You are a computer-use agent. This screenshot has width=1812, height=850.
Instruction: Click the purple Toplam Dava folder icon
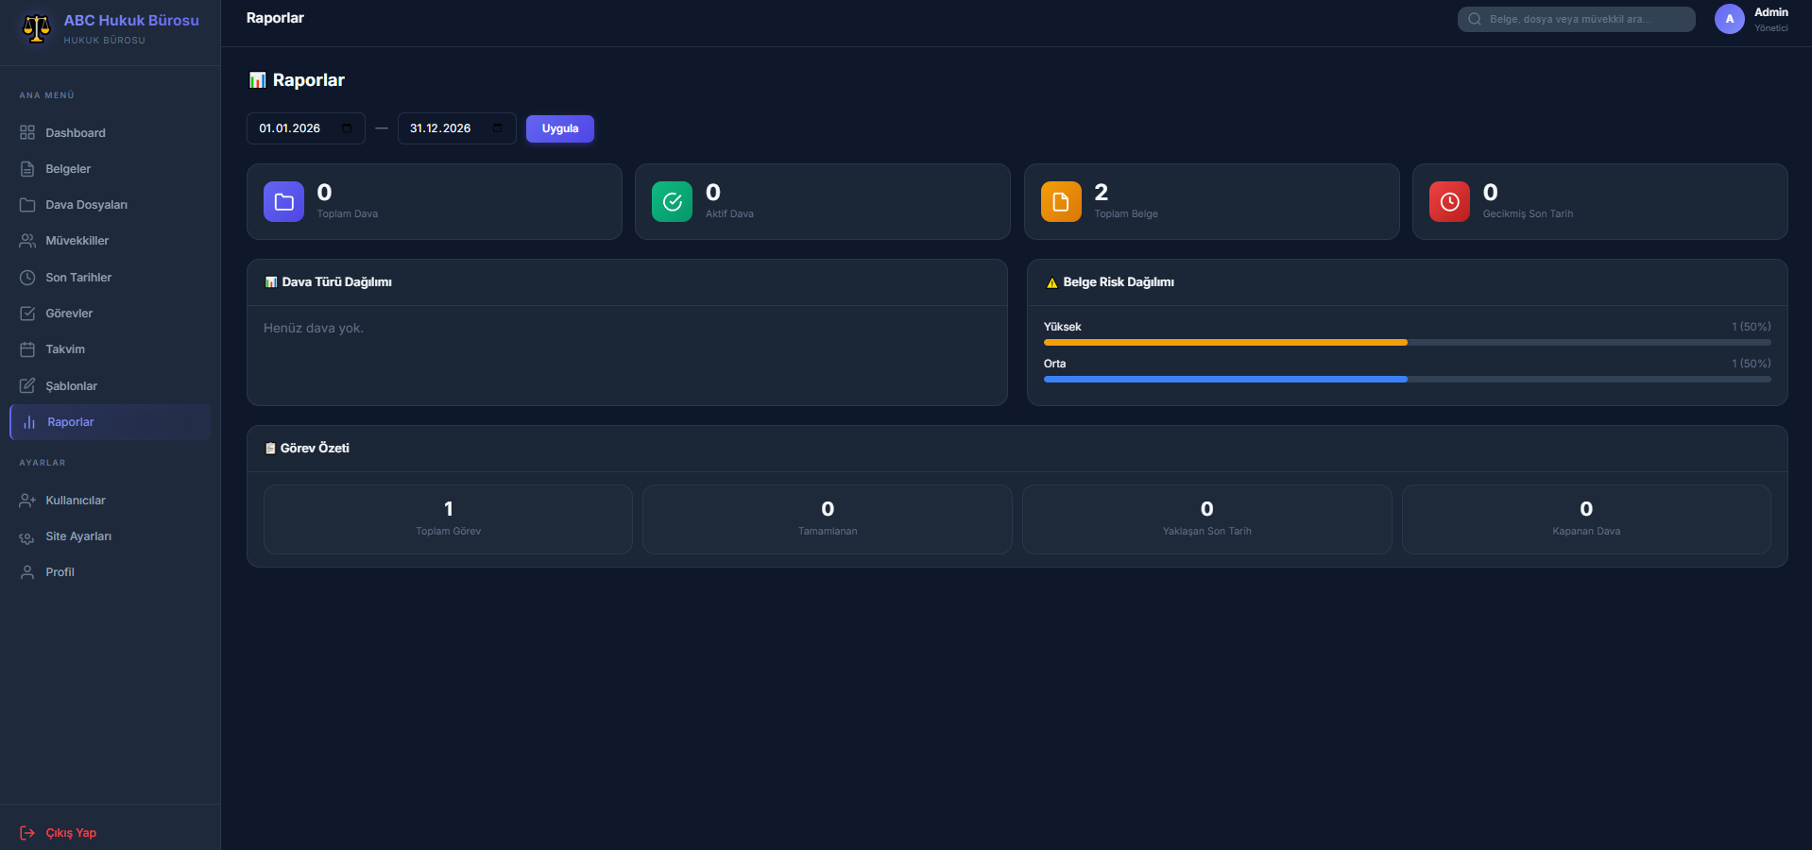pos(283,201)
